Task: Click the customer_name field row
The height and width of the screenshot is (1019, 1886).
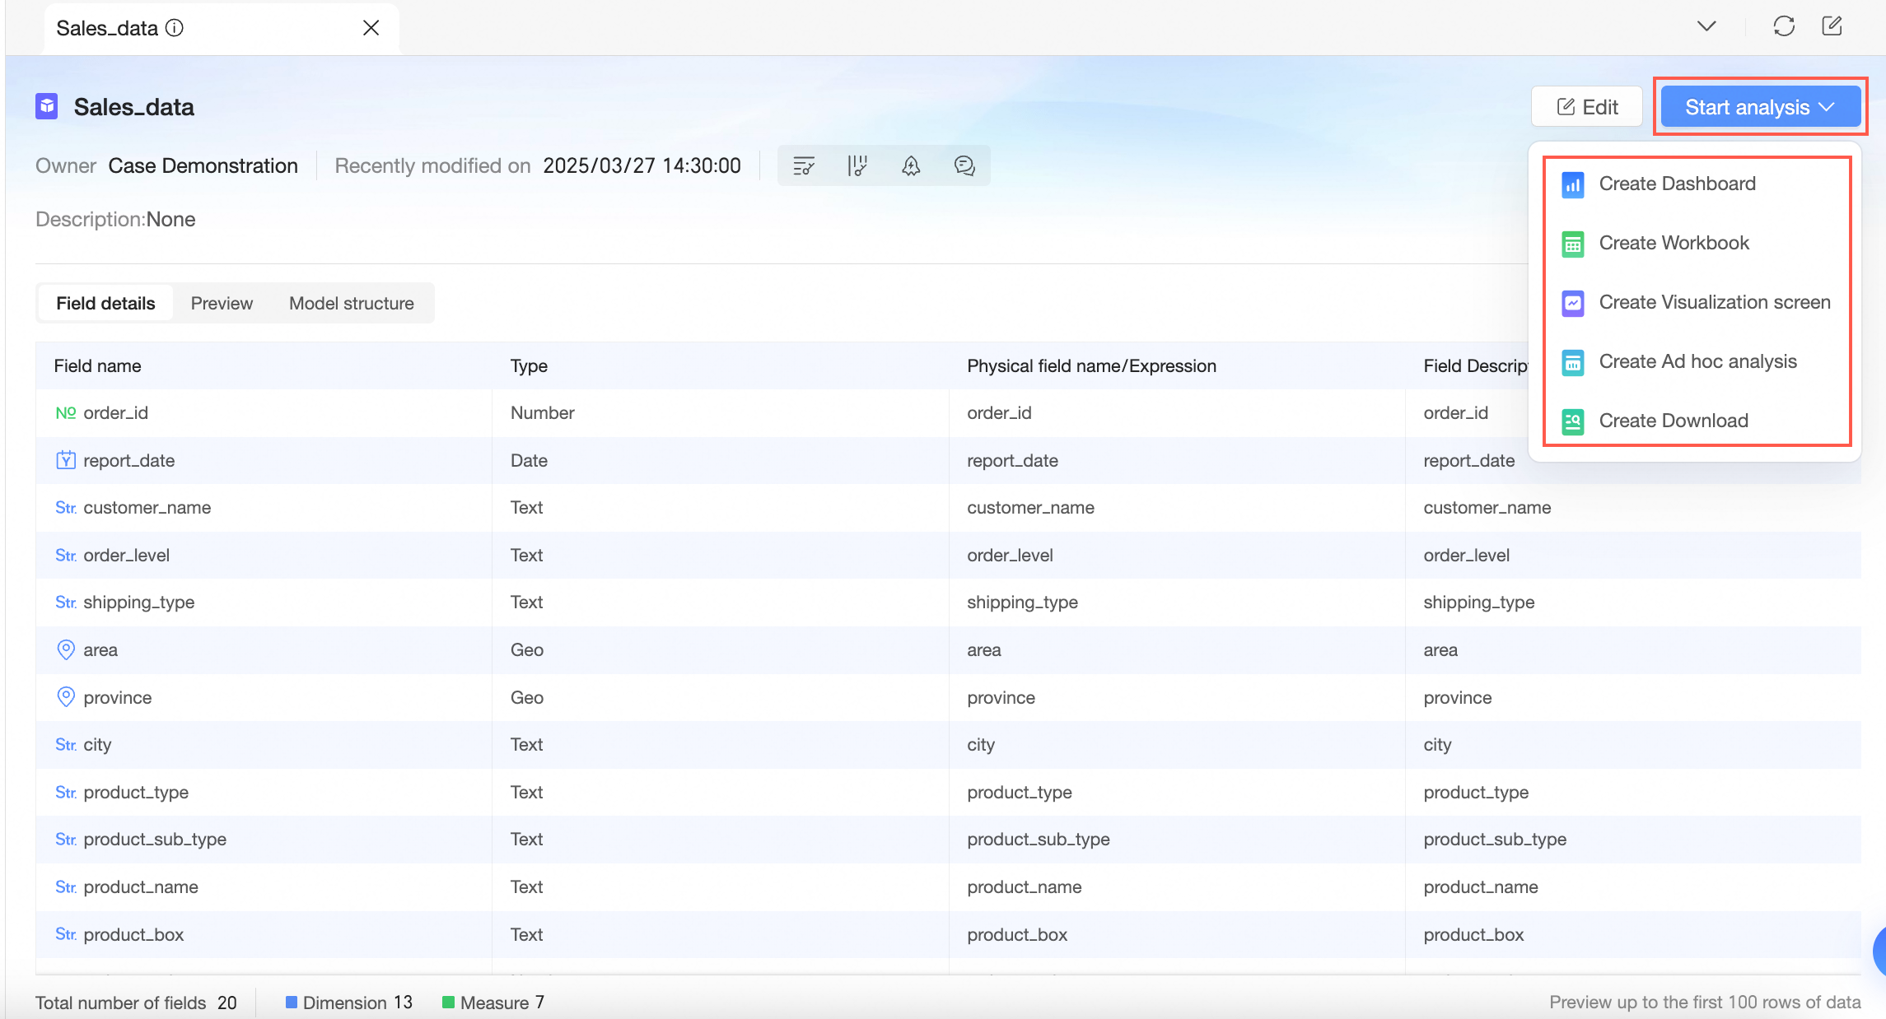Action: pos(147,507)
